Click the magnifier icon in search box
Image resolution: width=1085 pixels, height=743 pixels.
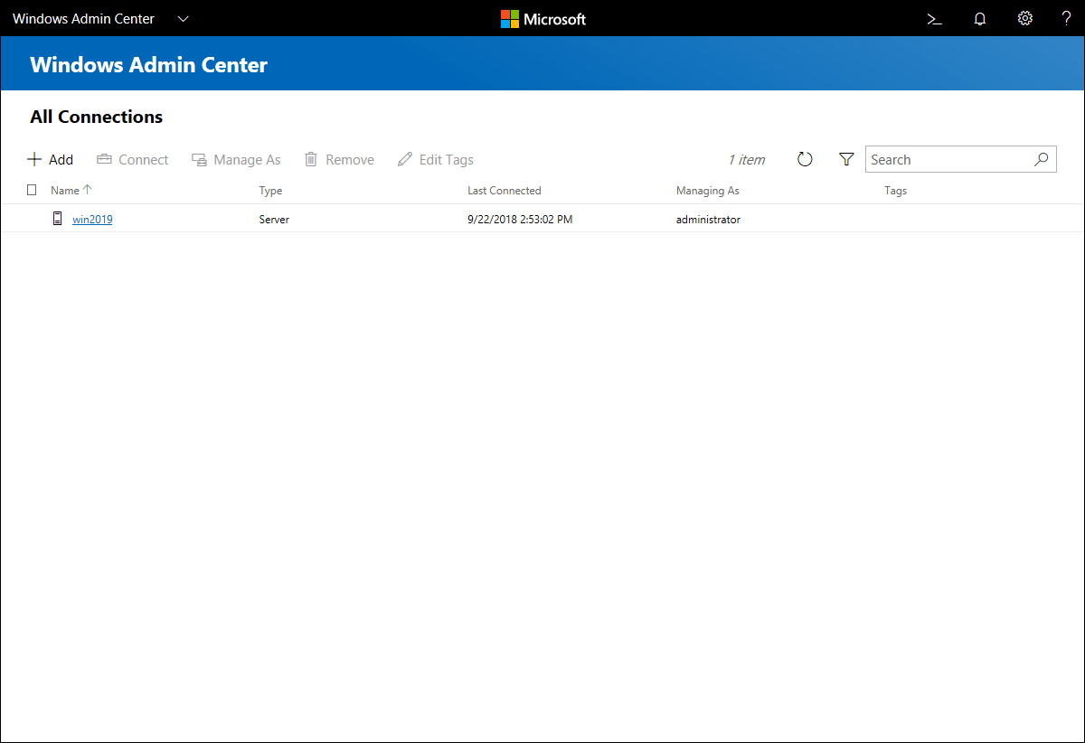pyautogui.click(x=1041, y=159)
